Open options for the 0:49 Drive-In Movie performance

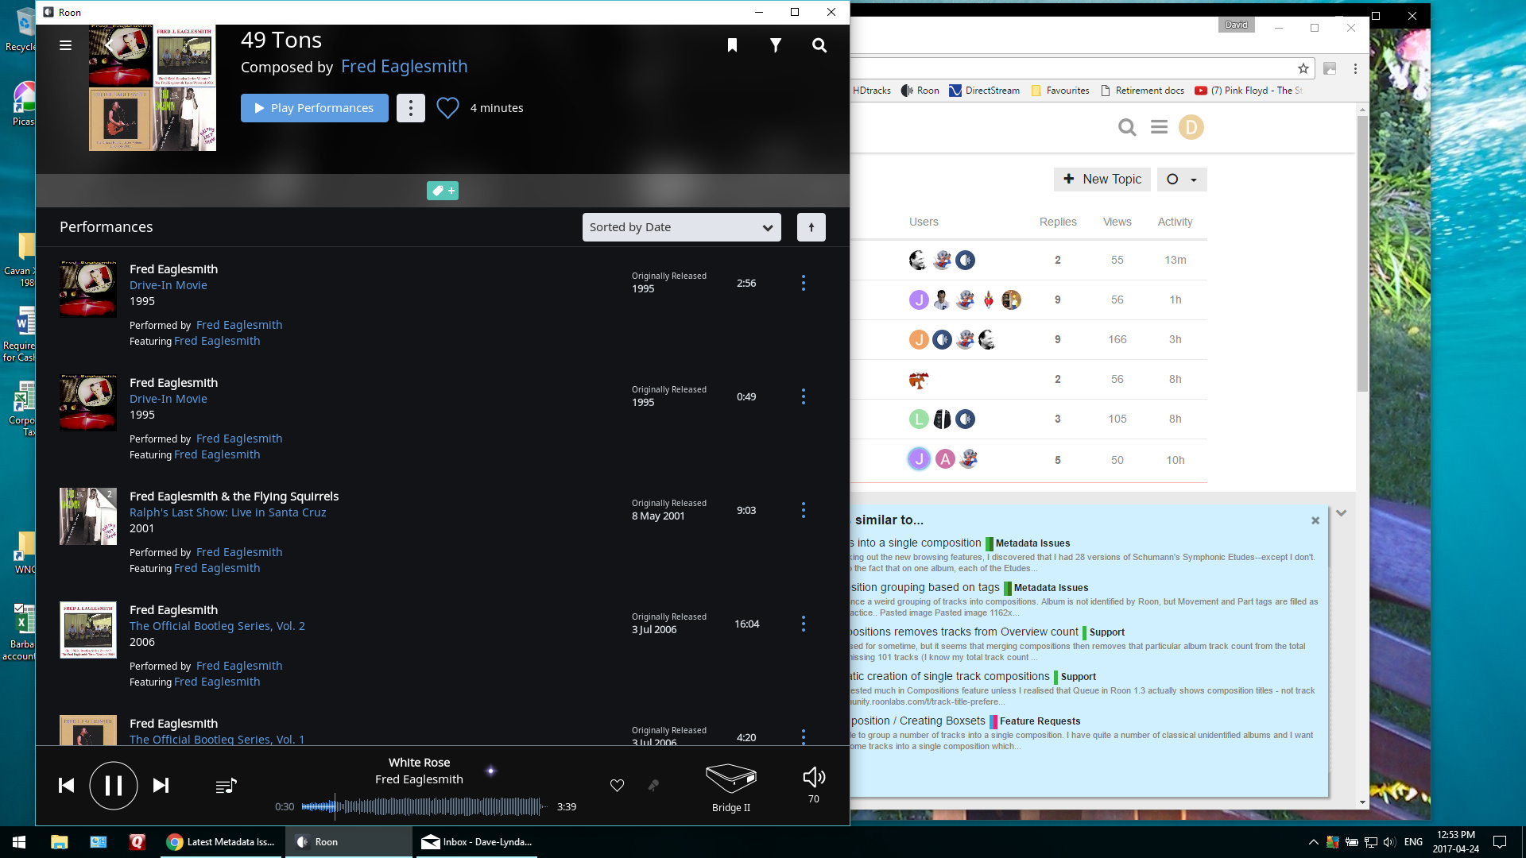coord(804,396)
